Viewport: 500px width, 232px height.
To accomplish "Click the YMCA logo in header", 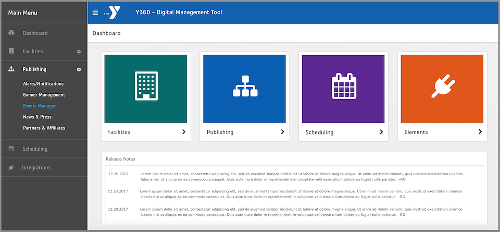I will [x=113, y=13].
